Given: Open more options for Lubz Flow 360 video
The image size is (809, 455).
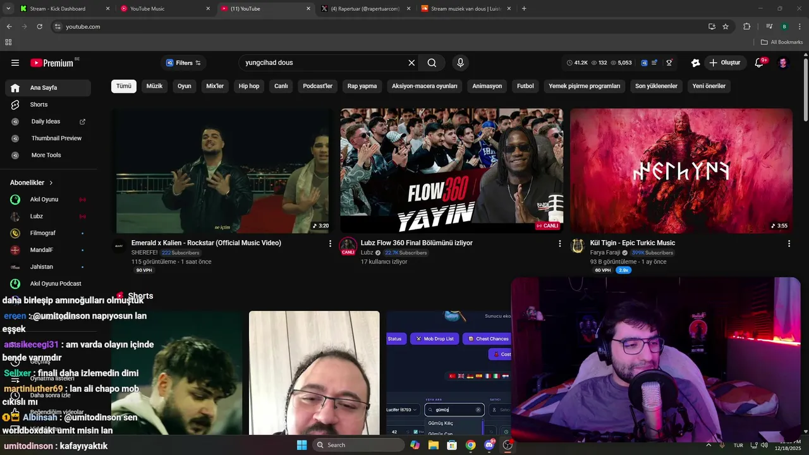Looking at the screenshot, I should [559, 243].
